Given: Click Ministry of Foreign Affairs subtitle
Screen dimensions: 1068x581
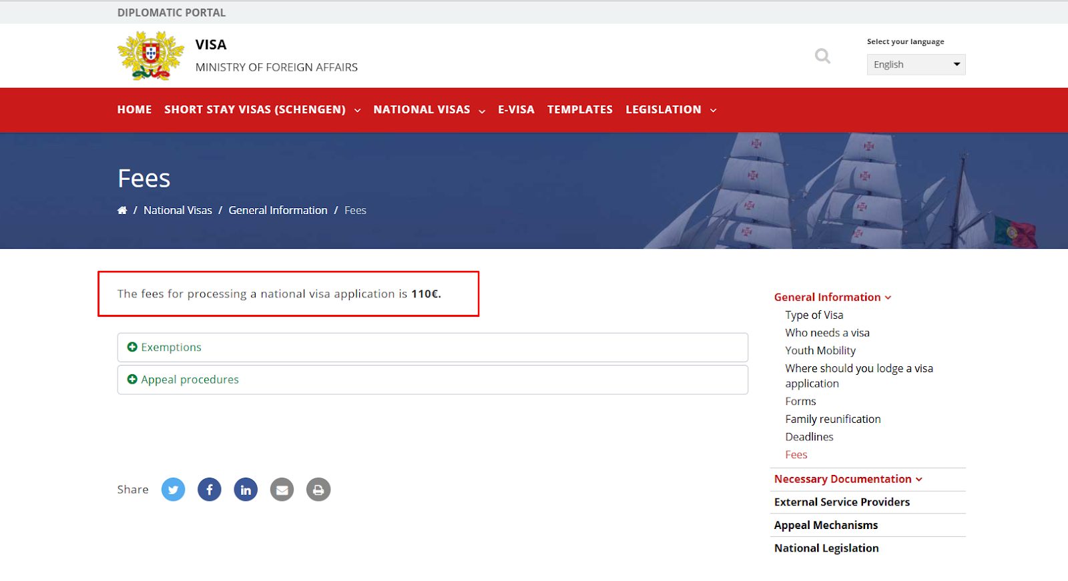Looking at the screenshot, I should 276,67.
